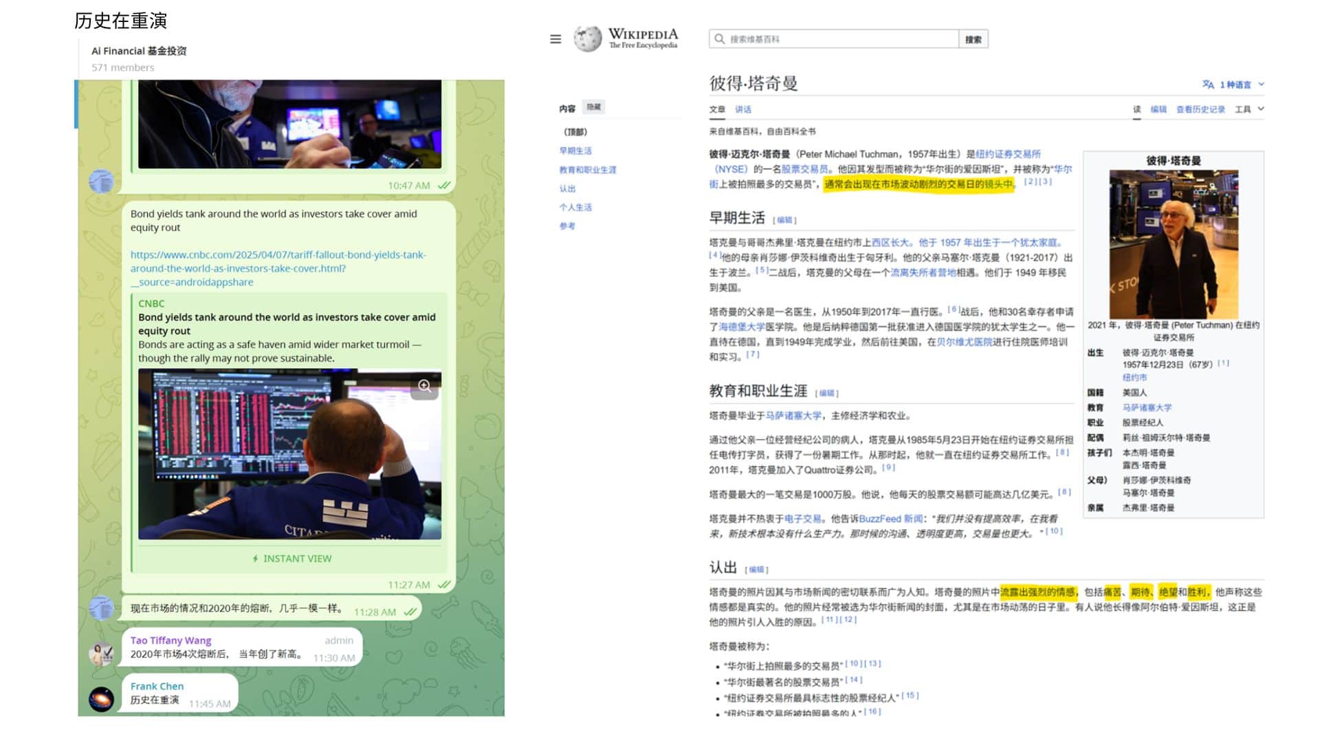Open the 工具 tools dropdown

point(1249,109)
